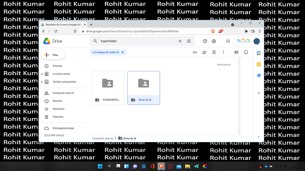Click Compartit amb mi breadcrumb link

(102, 138)
